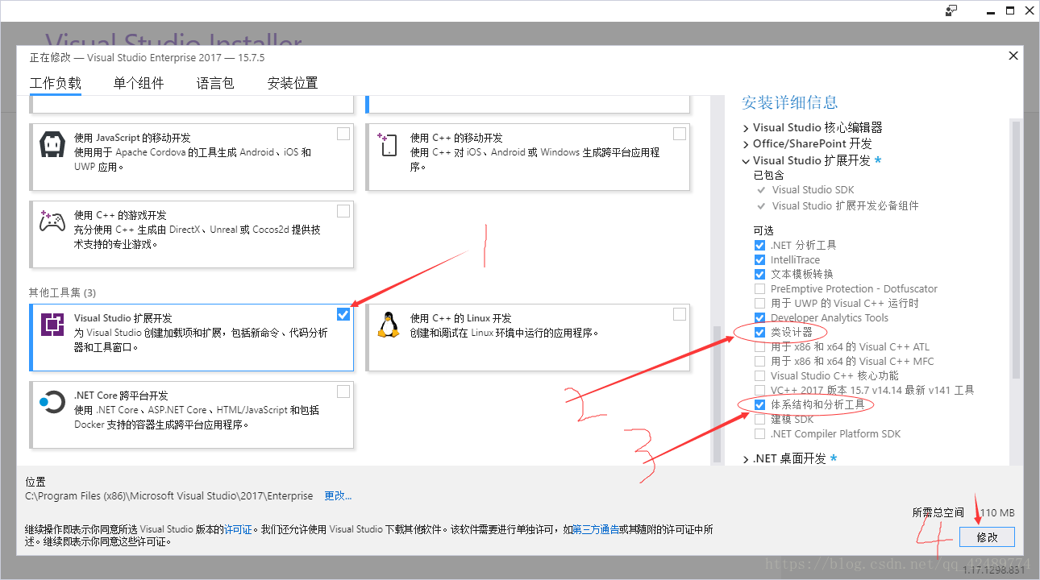
Task: Enable Visual C++ MFC for x86 and x64
Action: tap(759, 361)
